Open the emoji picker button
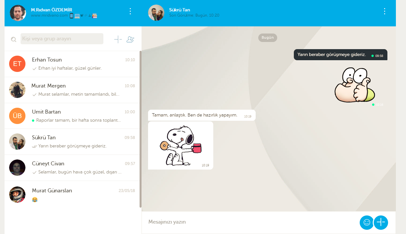406x234 pixels. click(367, 222)
